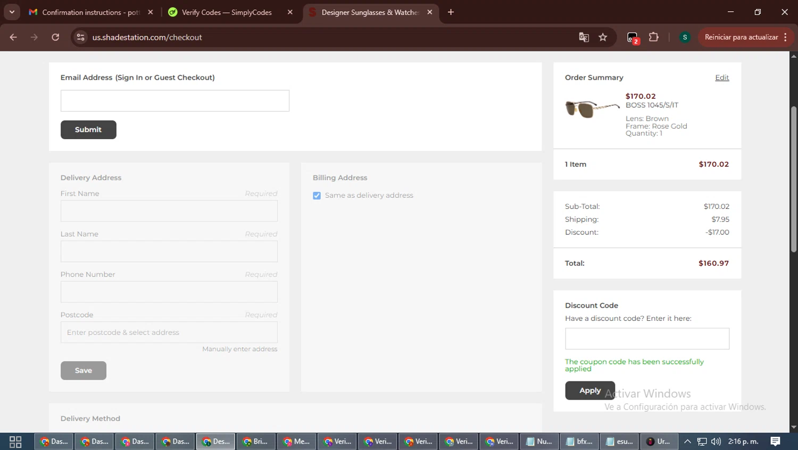Close the Designer Sunglasses tab
Viewport: 798px width, 450px height.
[x=430, y=12]
